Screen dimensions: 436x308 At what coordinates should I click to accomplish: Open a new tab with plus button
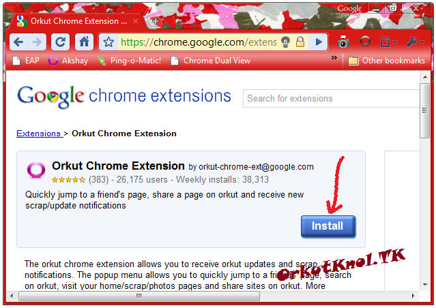pos(155,21)
